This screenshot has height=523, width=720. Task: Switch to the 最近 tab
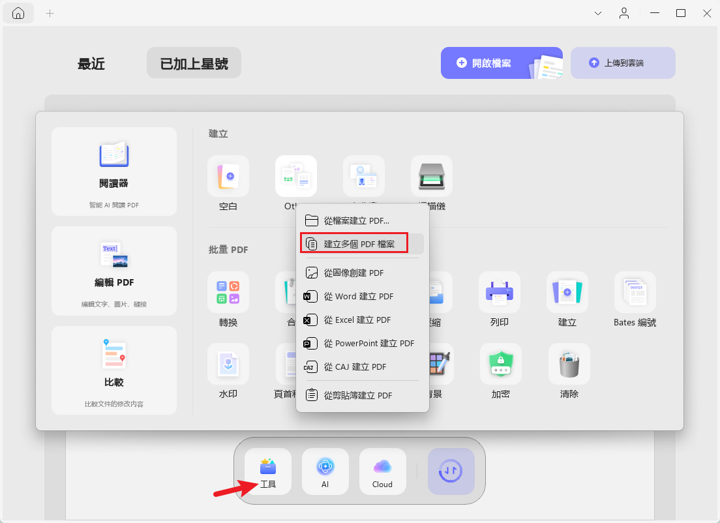pos(91,63)
